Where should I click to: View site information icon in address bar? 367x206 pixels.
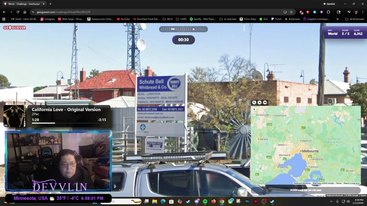tap(33, 12)
